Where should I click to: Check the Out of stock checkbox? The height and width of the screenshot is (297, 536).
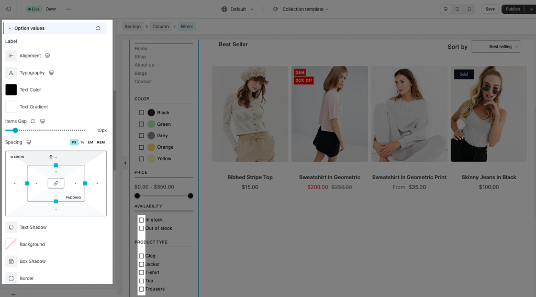point(141,228)
